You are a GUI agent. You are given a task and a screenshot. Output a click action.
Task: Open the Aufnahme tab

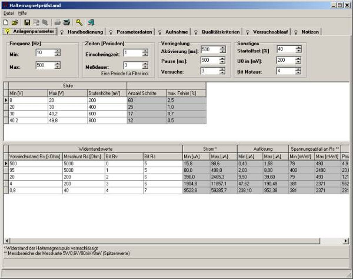pos(173,32)
